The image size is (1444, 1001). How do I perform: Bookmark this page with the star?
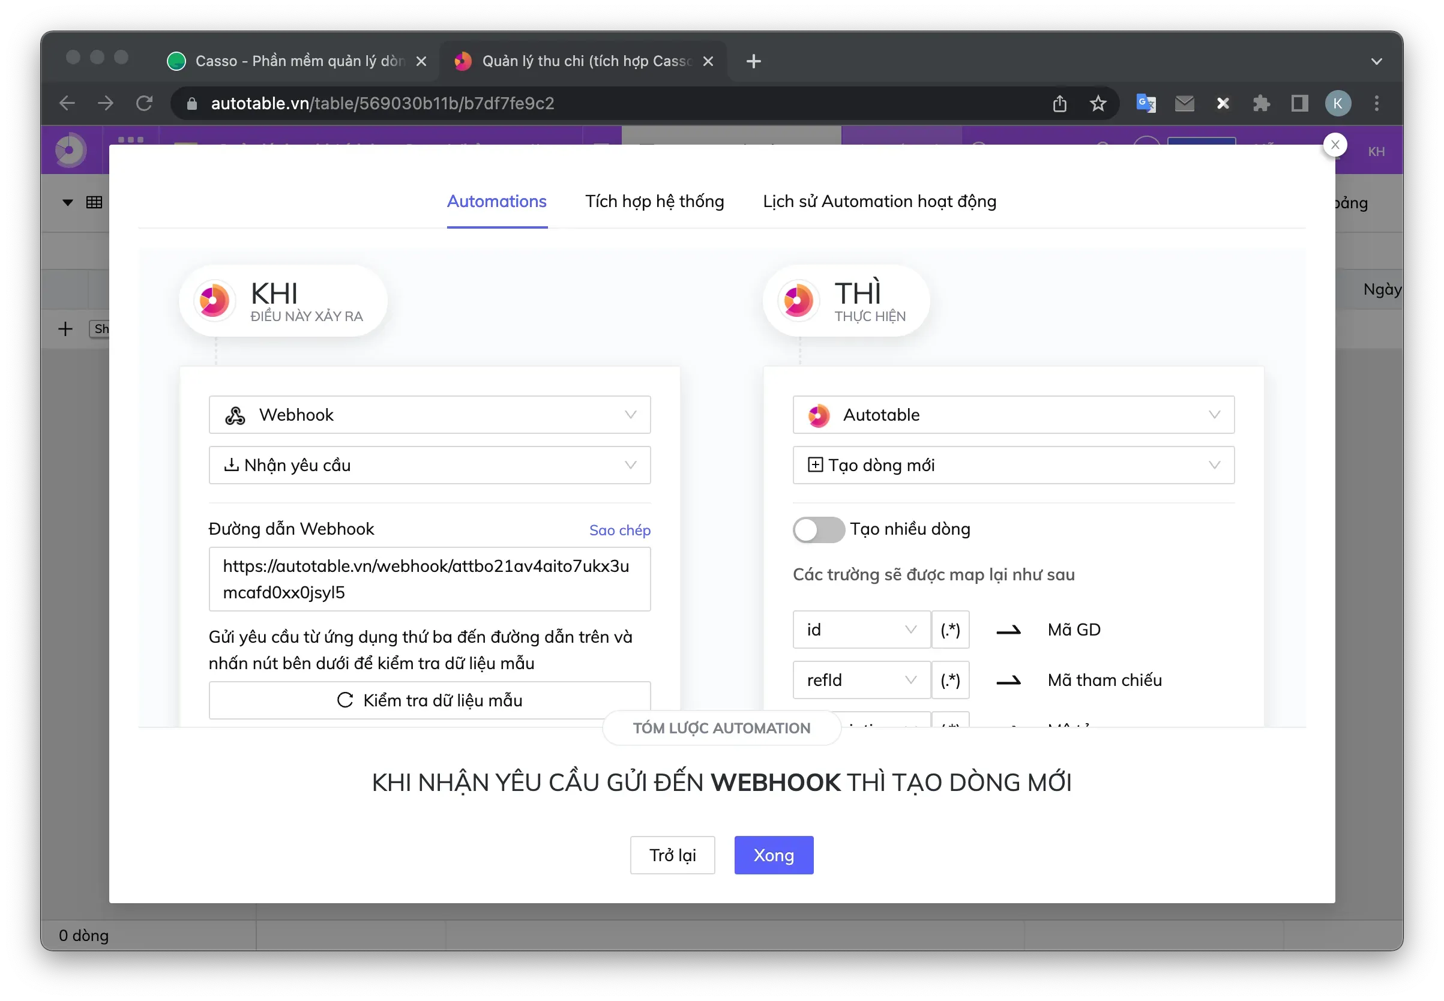pyautogui.click(x=1098, y=103)
